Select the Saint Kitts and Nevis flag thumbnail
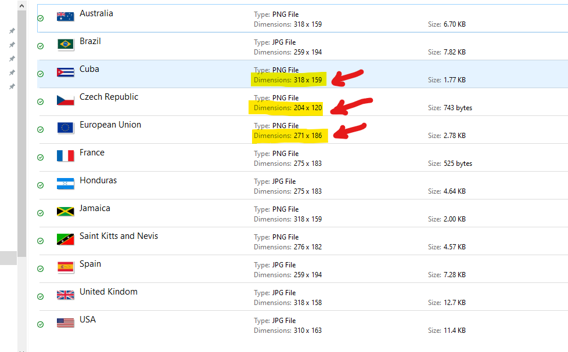This screenshot has height=352, width=568. [x=66, y=239]
